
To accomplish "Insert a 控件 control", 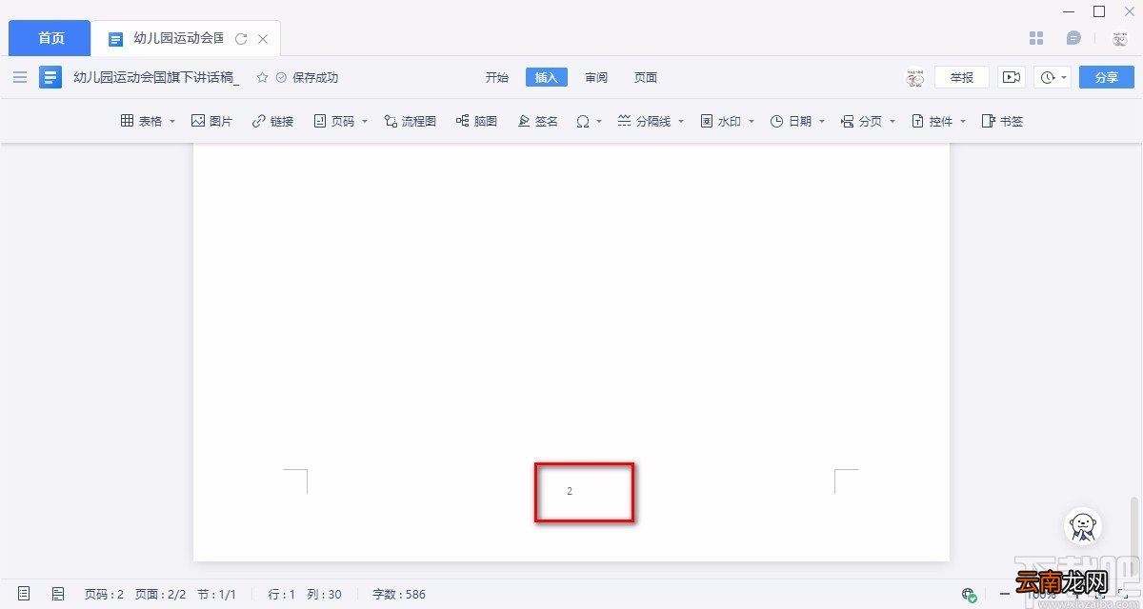I will [x=932, y=121].
